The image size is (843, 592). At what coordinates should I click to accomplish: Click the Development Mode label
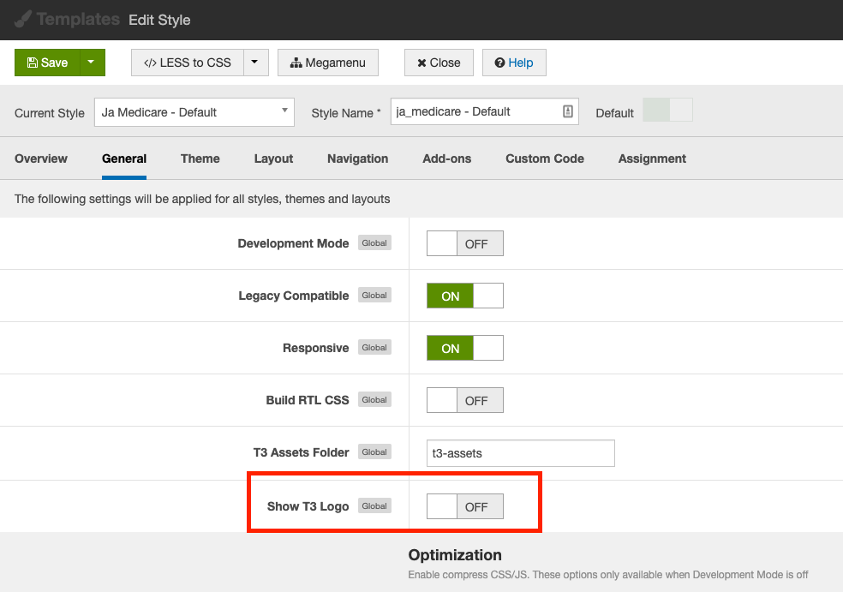coord(293,243)
